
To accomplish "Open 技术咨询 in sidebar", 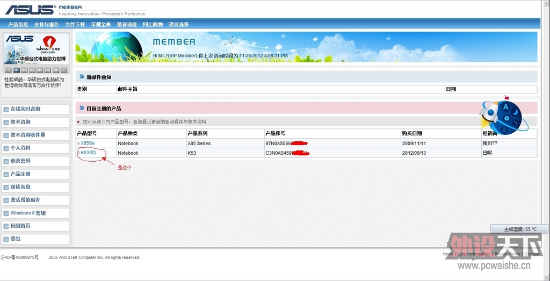I will (35, 122).
